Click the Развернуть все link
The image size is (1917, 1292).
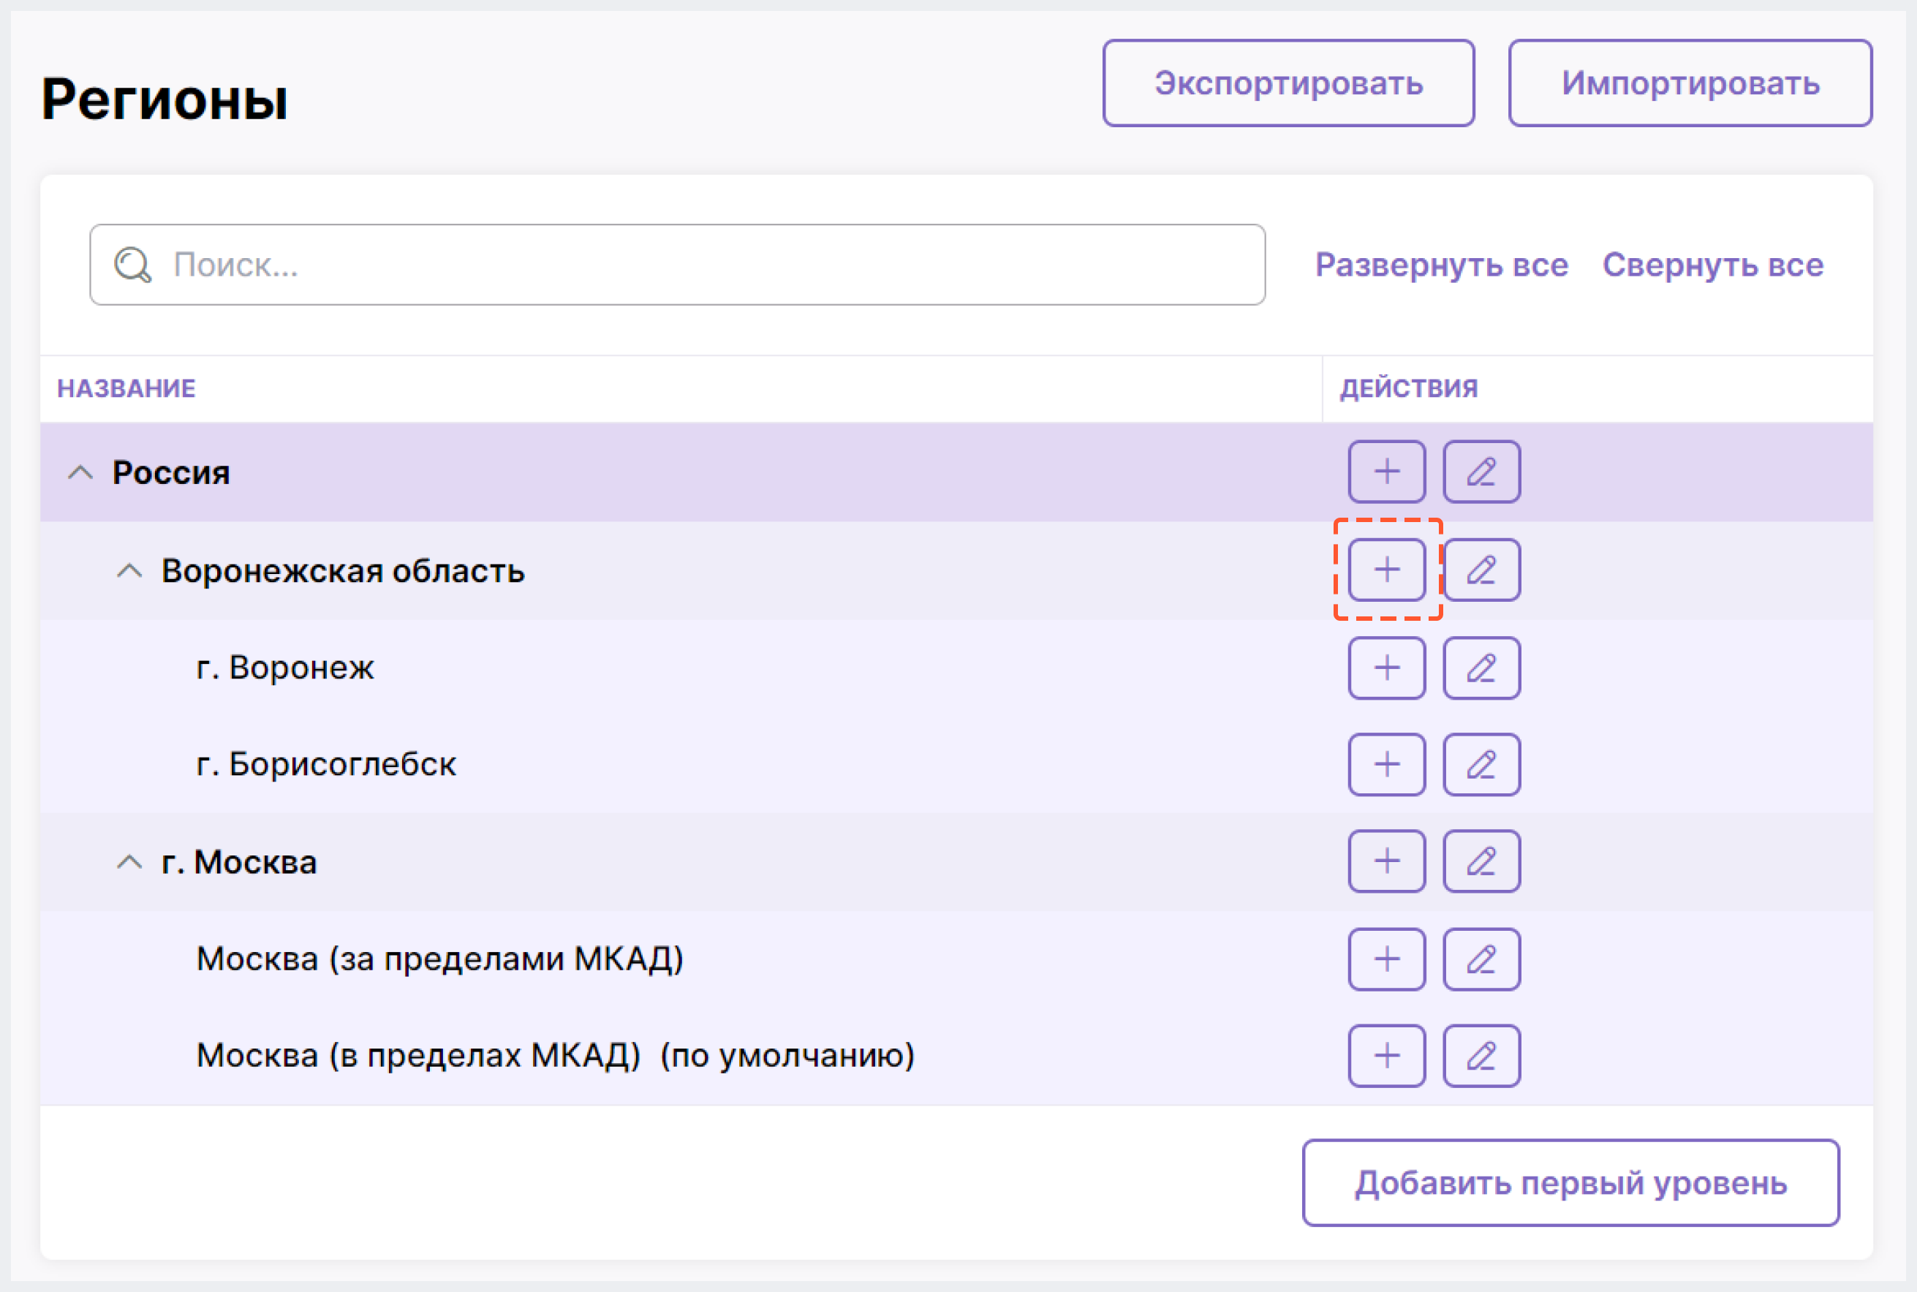1442,265
